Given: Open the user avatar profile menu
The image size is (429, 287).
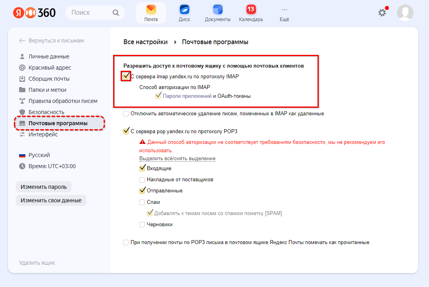Looking at the screenshot, I should tap(405, 13).
